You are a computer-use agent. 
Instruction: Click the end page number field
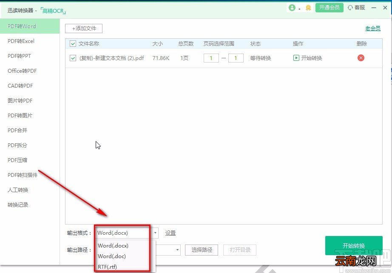(236, 58)
